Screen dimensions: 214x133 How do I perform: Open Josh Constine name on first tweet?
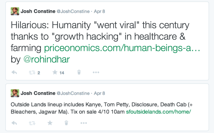click(x=37, y=12)
